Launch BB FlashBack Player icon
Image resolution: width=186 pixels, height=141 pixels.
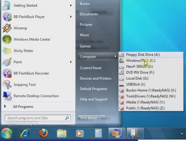point(7,17)
